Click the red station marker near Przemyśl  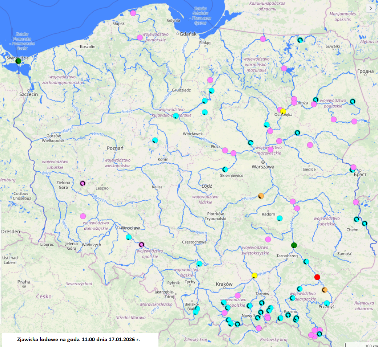(x=317, y=277)
